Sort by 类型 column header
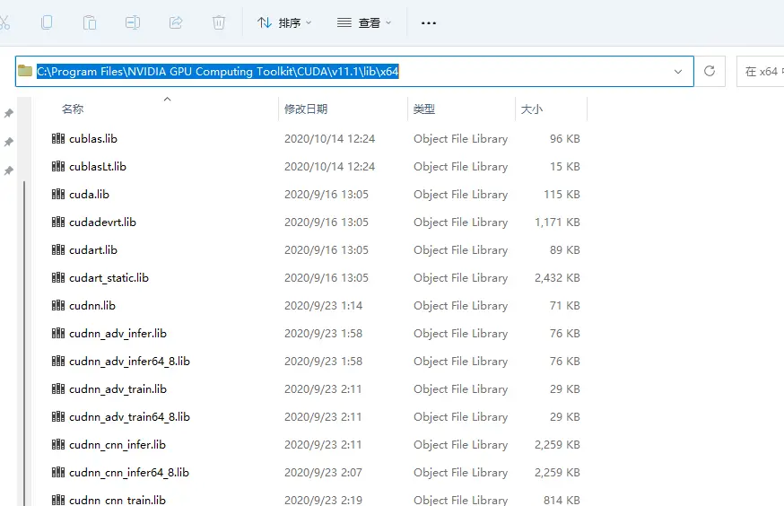Viewport: 784px width, 506px height. coord(424,109)
